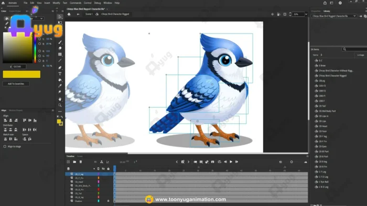Click the Library search field

[x=354, y=49]
